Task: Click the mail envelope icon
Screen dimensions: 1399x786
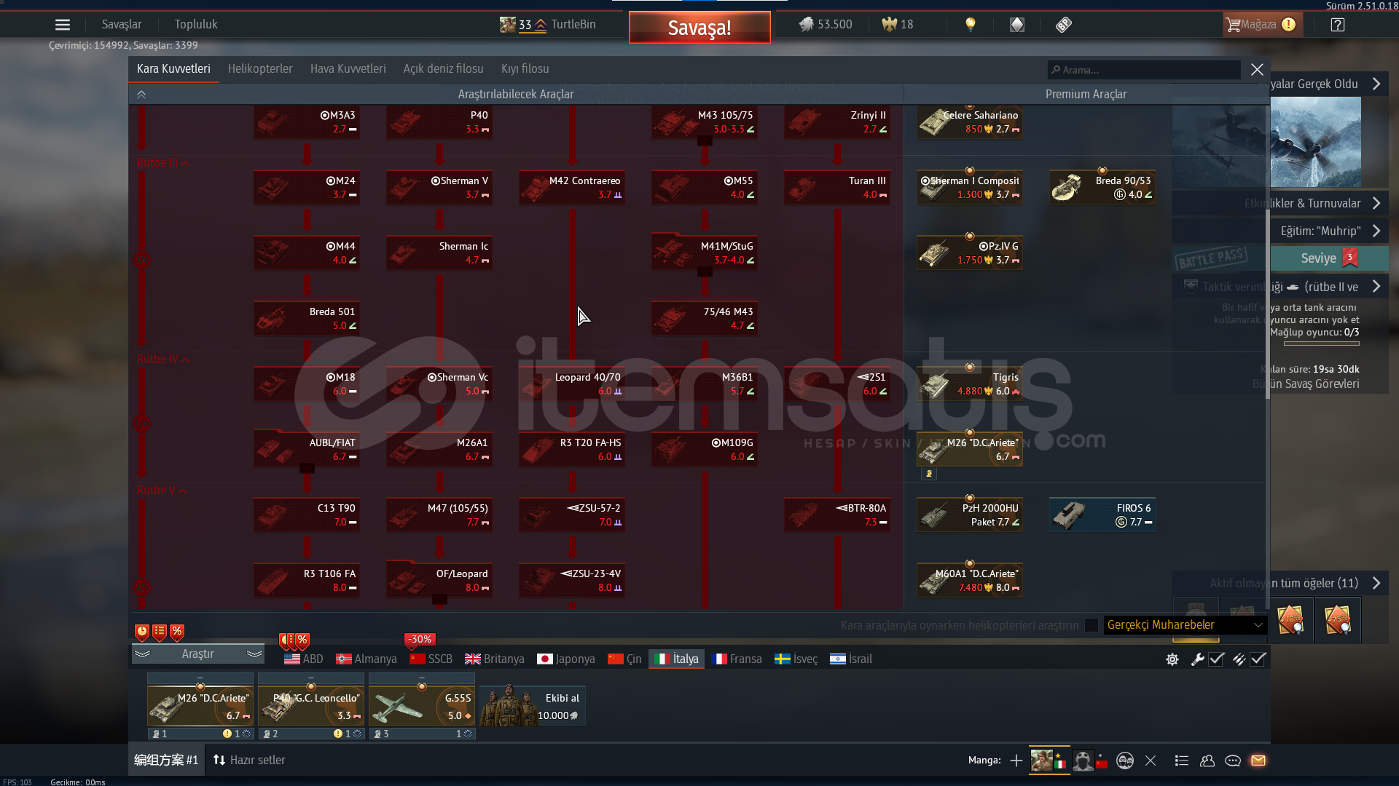Action: pos(1258,761)
